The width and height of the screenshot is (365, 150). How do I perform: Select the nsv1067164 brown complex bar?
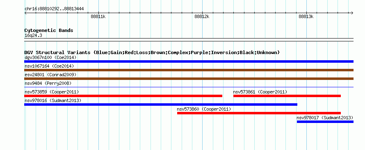[189, 70]
